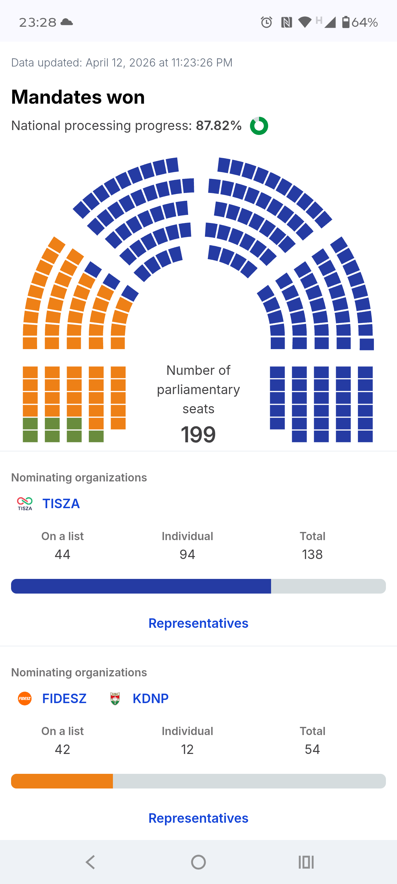View Representatives for FIDESZ-KDNP
Image resolution: width=397 pixels, height=884 pixels.
198,818
